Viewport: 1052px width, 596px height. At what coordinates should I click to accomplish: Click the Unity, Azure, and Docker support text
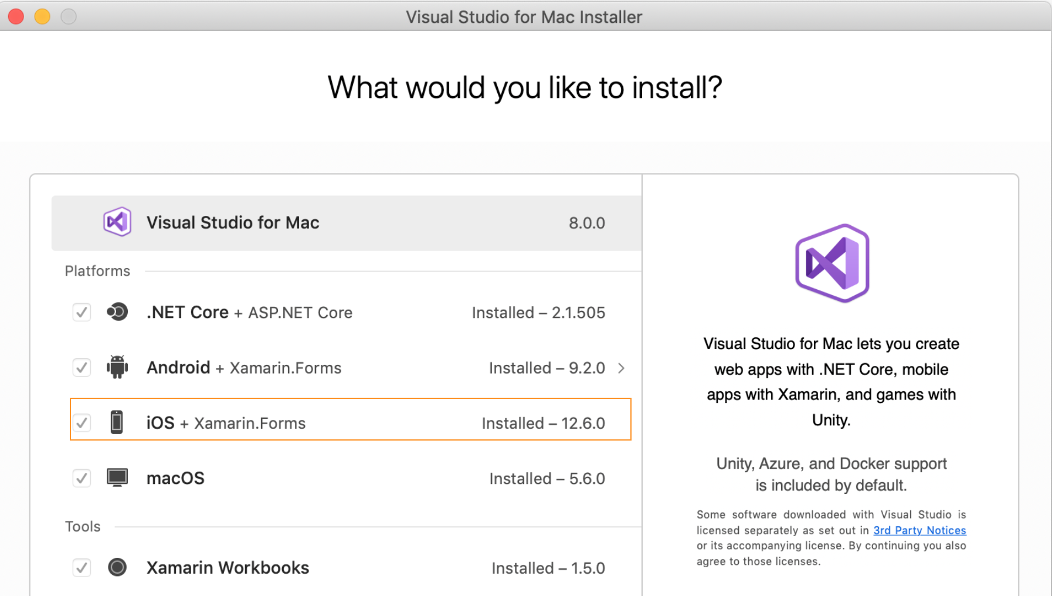pos(831,474)
